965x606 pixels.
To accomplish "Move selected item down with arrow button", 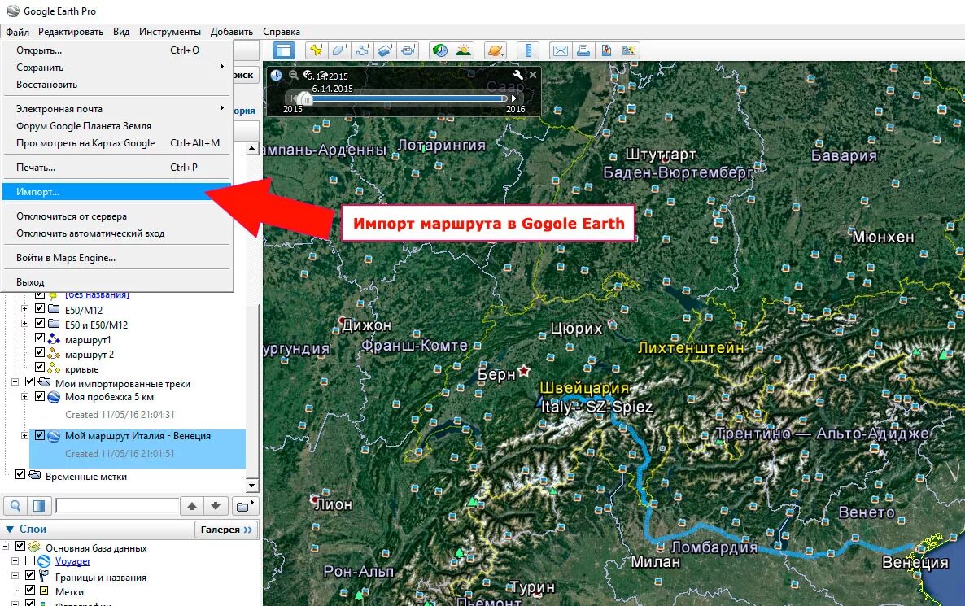I will coord(216,506).
